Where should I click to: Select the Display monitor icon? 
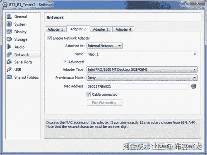(x=9, y=31)
